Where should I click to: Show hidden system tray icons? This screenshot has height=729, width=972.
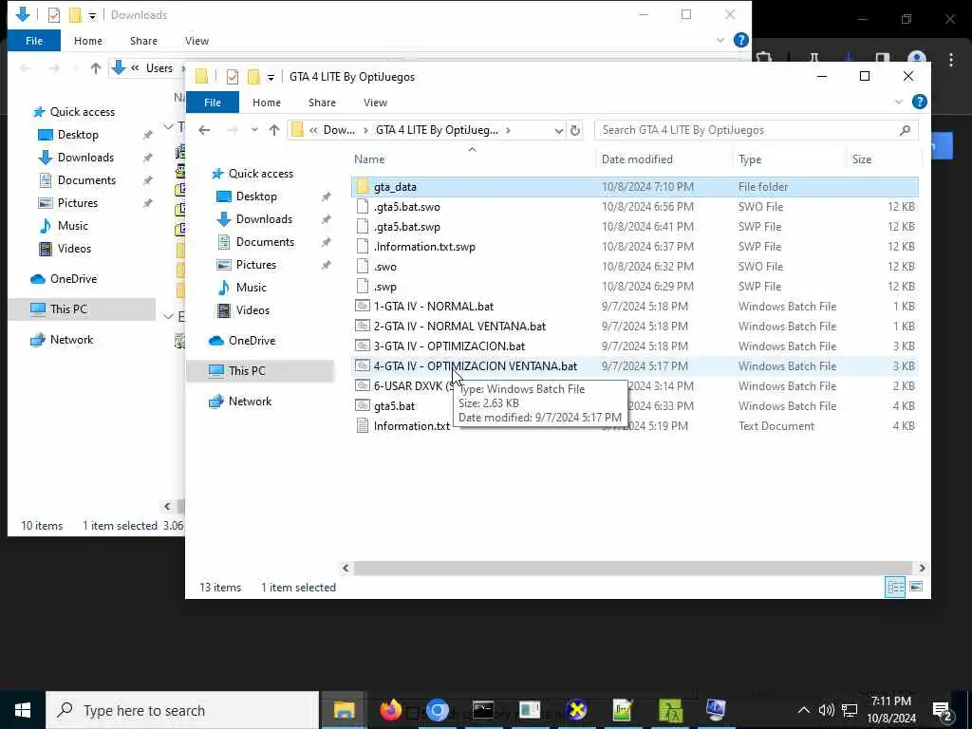803,710
